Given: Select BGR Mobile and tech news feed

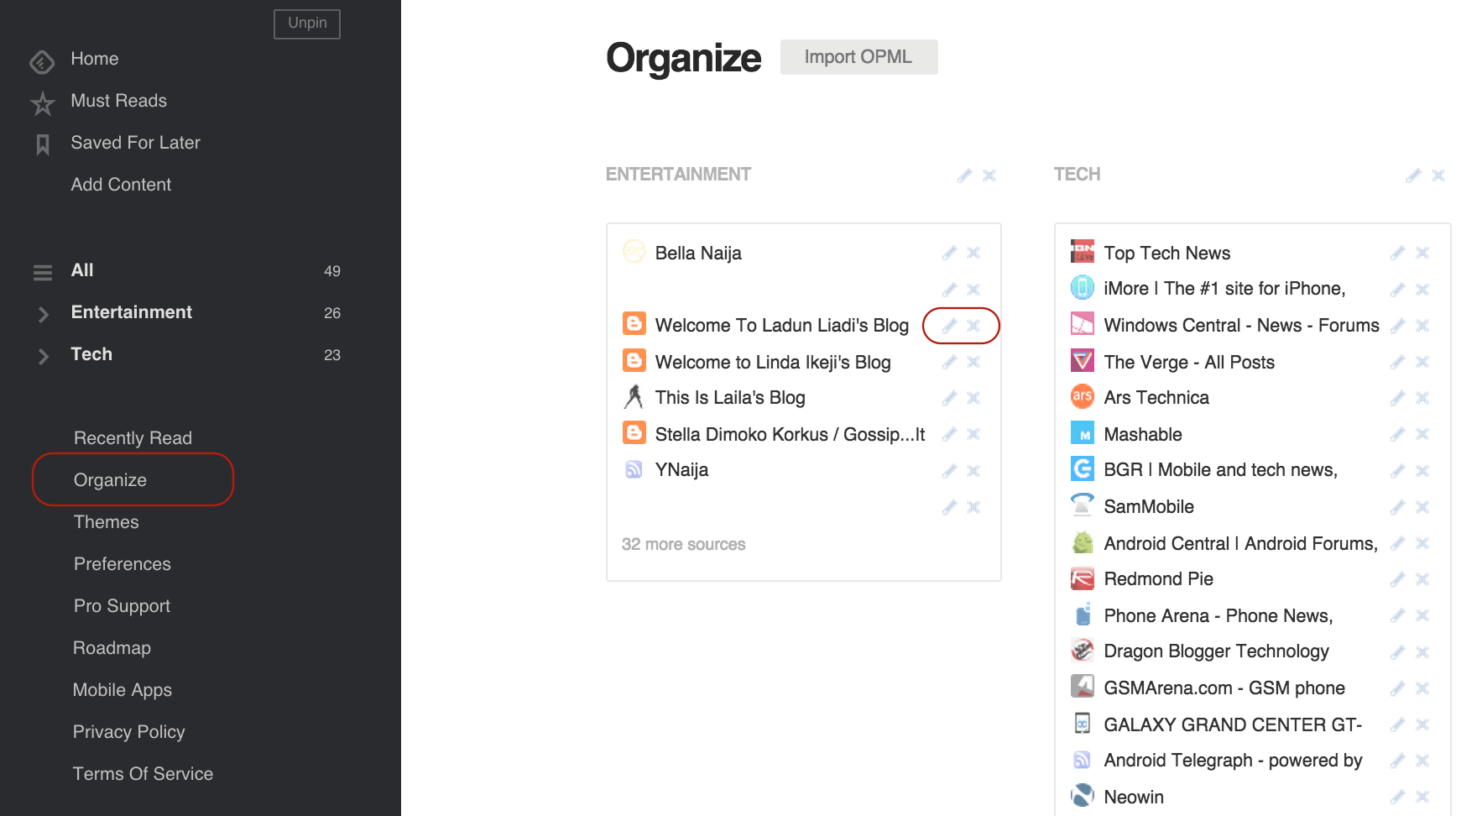Looking at the screenshot, I should 1220,470.
